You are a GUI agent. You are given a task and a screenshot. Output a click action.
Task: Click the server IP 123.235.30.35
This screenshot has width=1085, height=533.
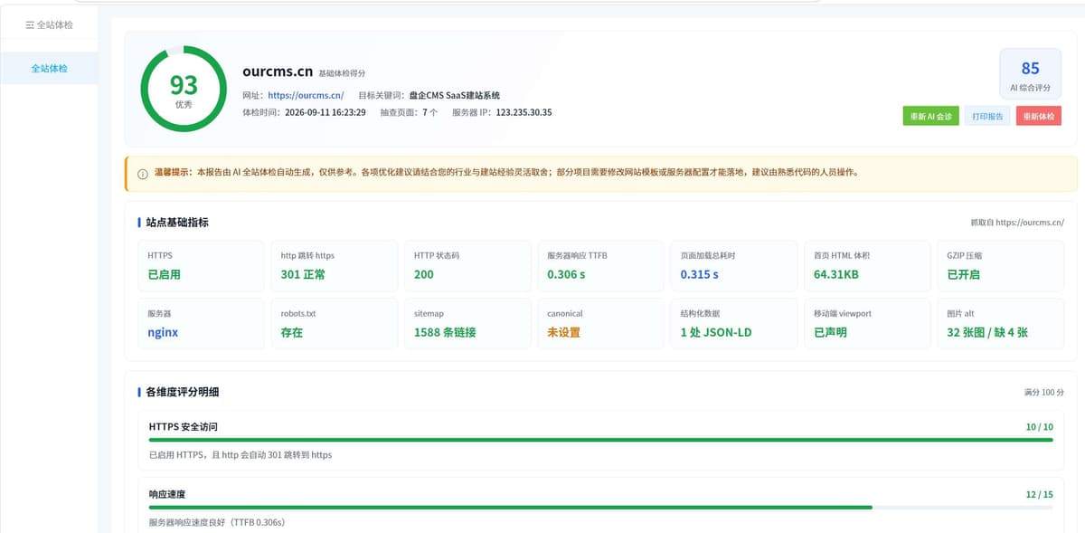[524, 113]
